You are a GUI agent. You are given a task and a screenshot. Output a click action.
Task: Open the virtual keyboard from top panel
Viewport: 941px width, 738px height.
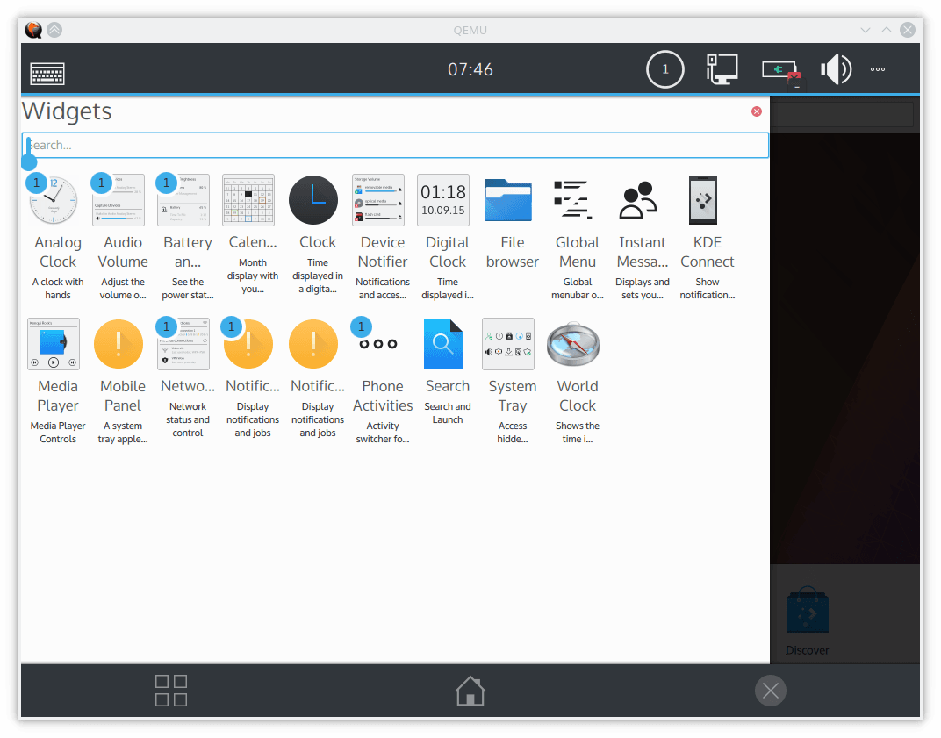tap(47, 75)
